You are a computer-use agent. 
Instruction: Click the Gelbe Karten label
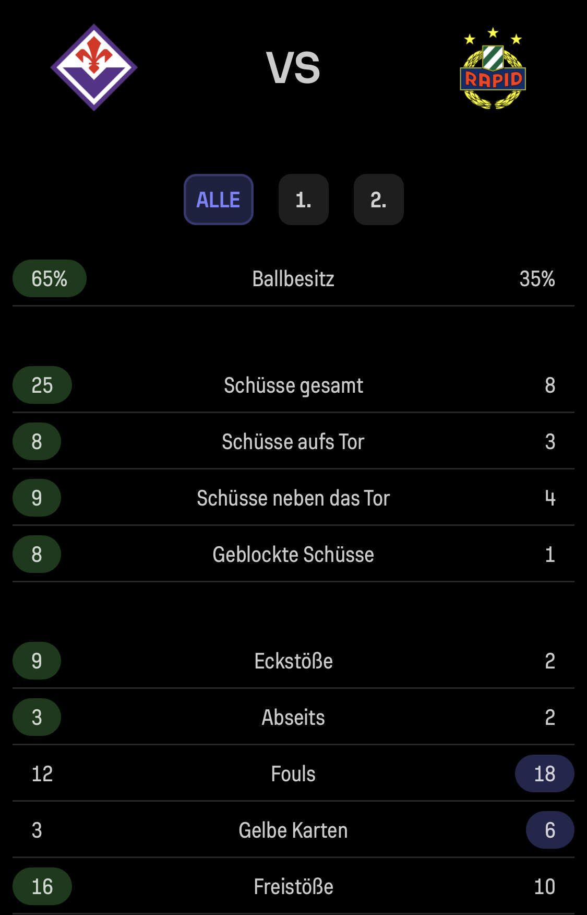coord(293,830)
